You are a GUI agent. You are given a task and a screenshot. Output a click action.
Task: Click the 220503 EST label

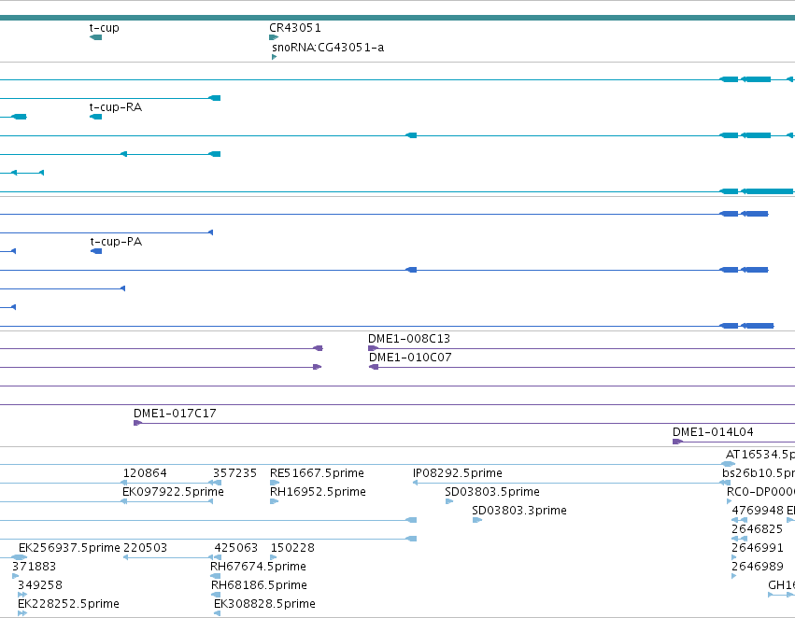click(x=145, y=548)
